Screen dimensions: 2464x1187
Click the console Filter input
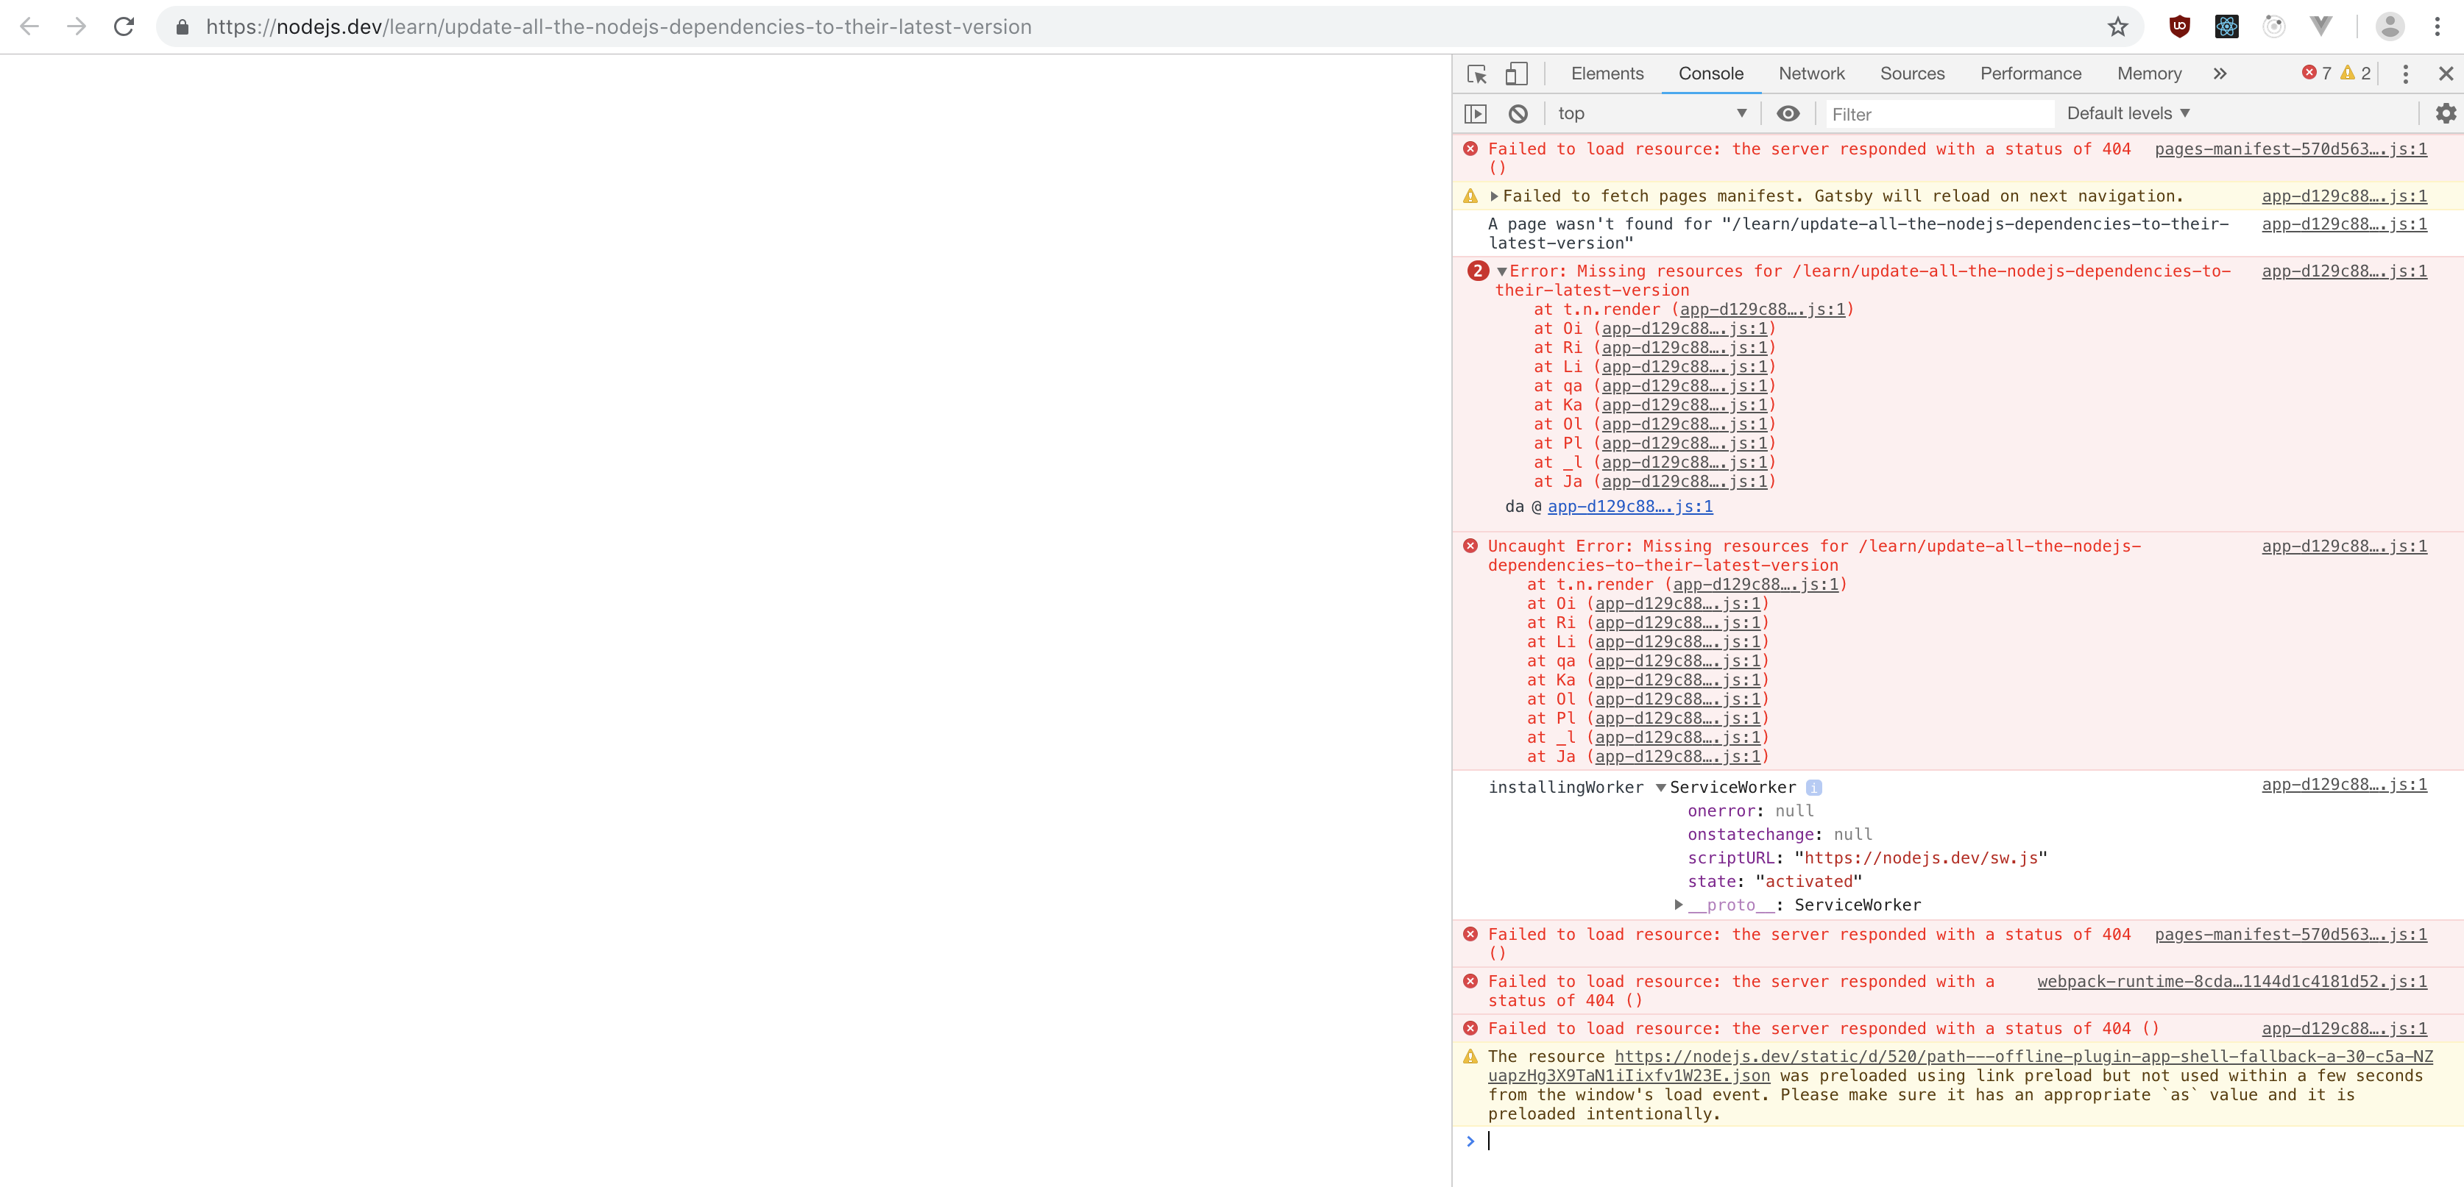pos(1939,115)
